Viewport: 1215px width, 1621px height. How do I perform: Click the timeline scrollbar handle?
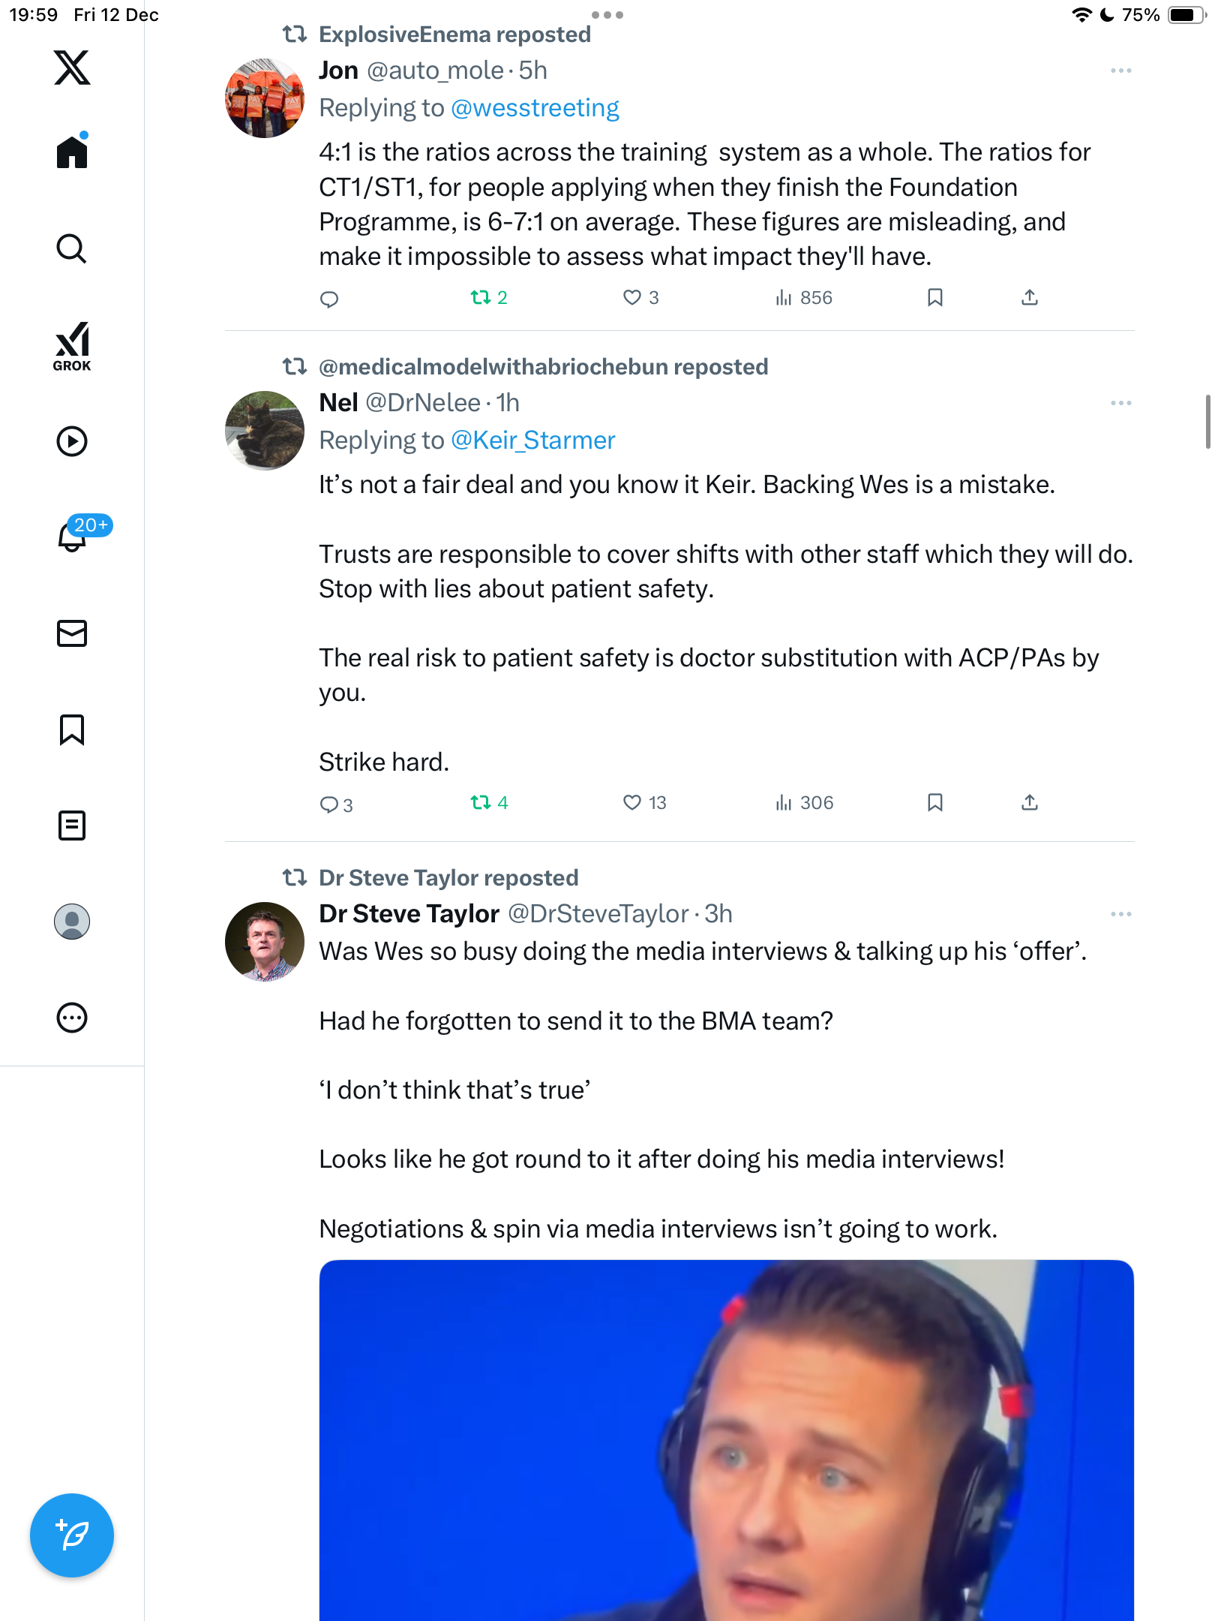click(1207, 422)
